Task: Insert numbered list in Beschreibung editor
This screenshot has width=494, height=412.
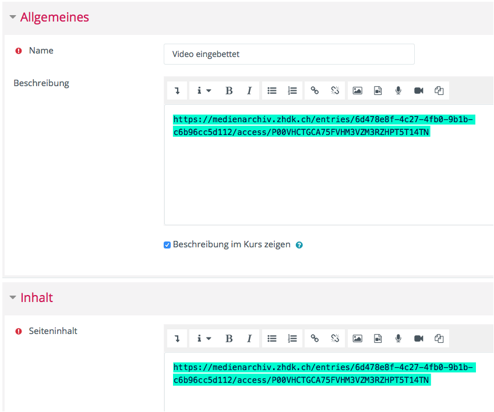Action: pos(292,90)
